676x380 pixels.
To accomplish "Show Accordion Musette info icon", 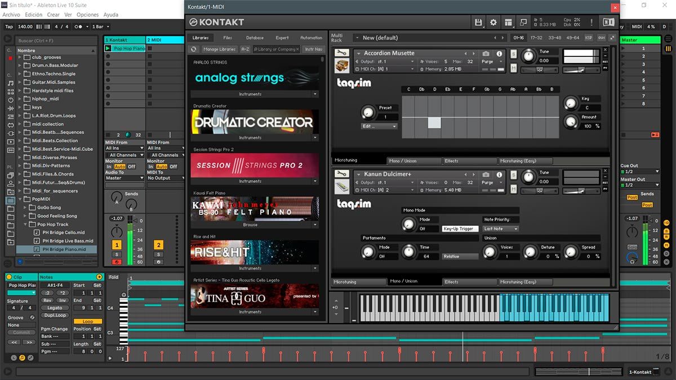I will (x=499, y=53).
